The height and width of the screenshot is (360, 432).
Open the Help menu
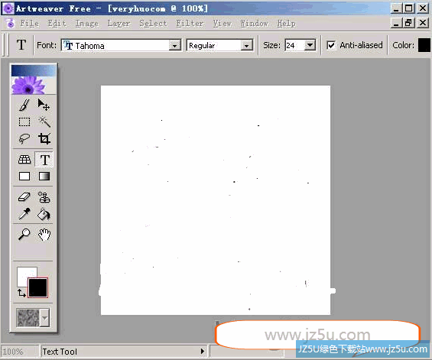tap(287, 24)
